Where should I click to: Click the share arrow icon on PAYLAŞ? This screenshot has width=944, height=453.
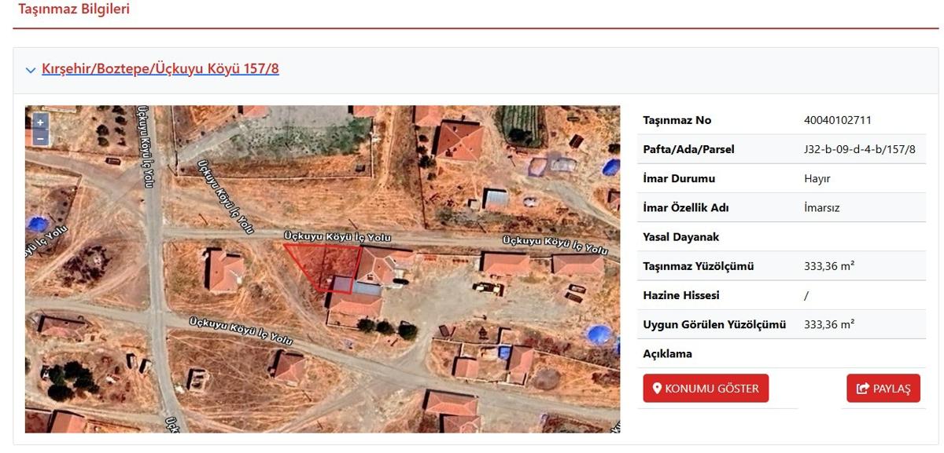coord(862,389)
